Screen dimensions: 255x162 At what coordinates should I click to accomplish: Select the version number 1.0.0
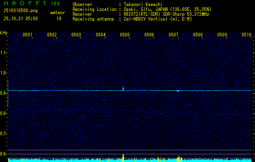tap(55, 3)
